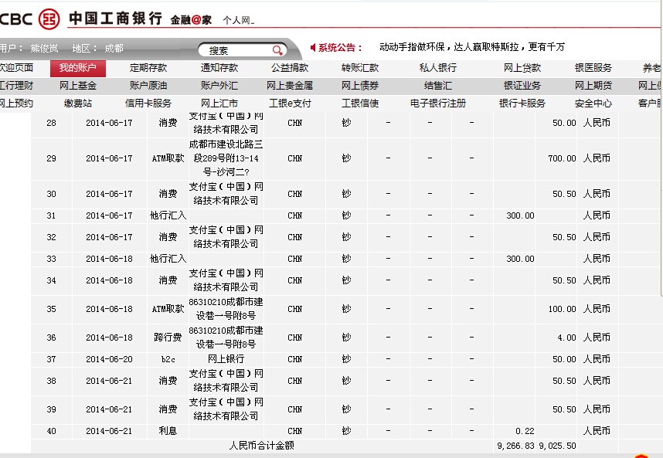The height and width of the screenshot is (458, 663).
Task: Open 安全中心 menu item
Action: [593, 103]
